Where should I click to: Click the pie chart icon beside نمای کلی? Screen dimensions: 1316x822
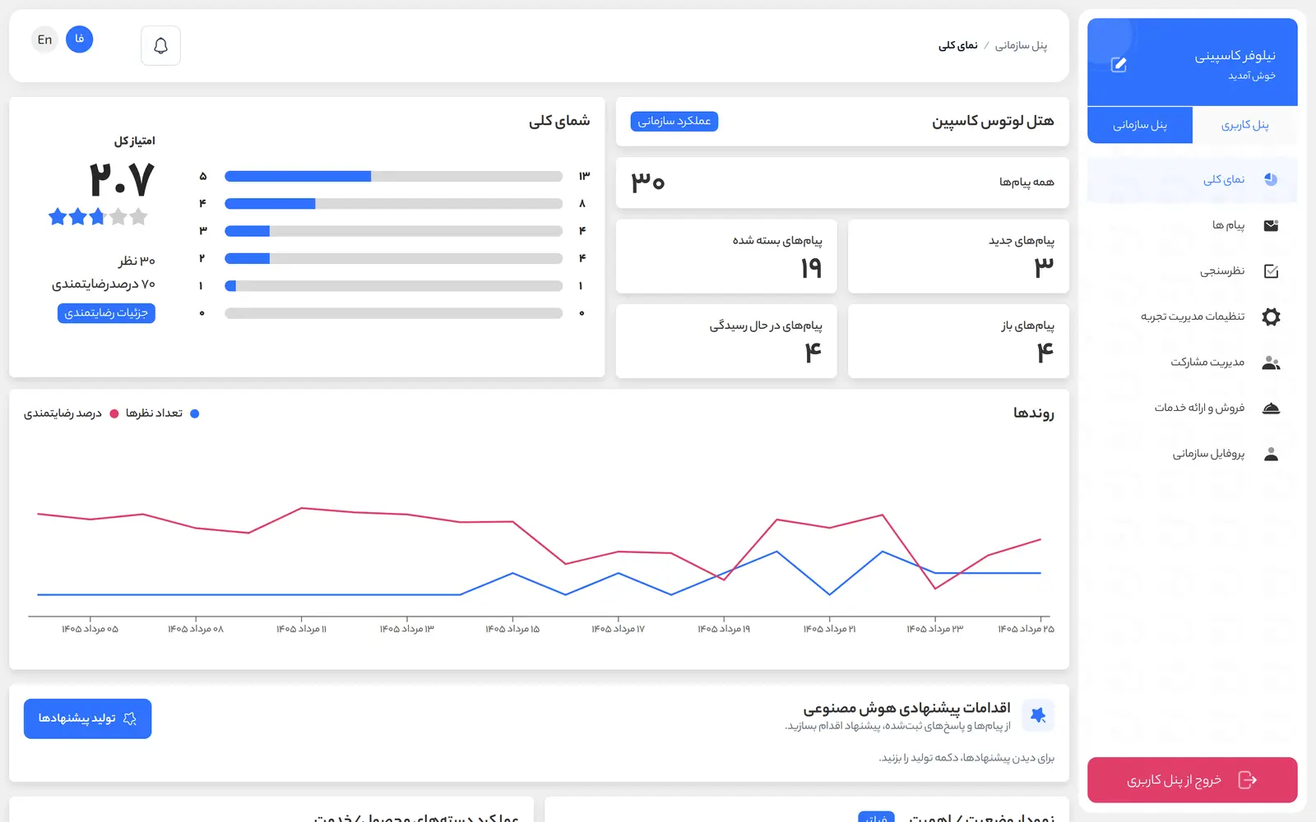click(1271, 179)
